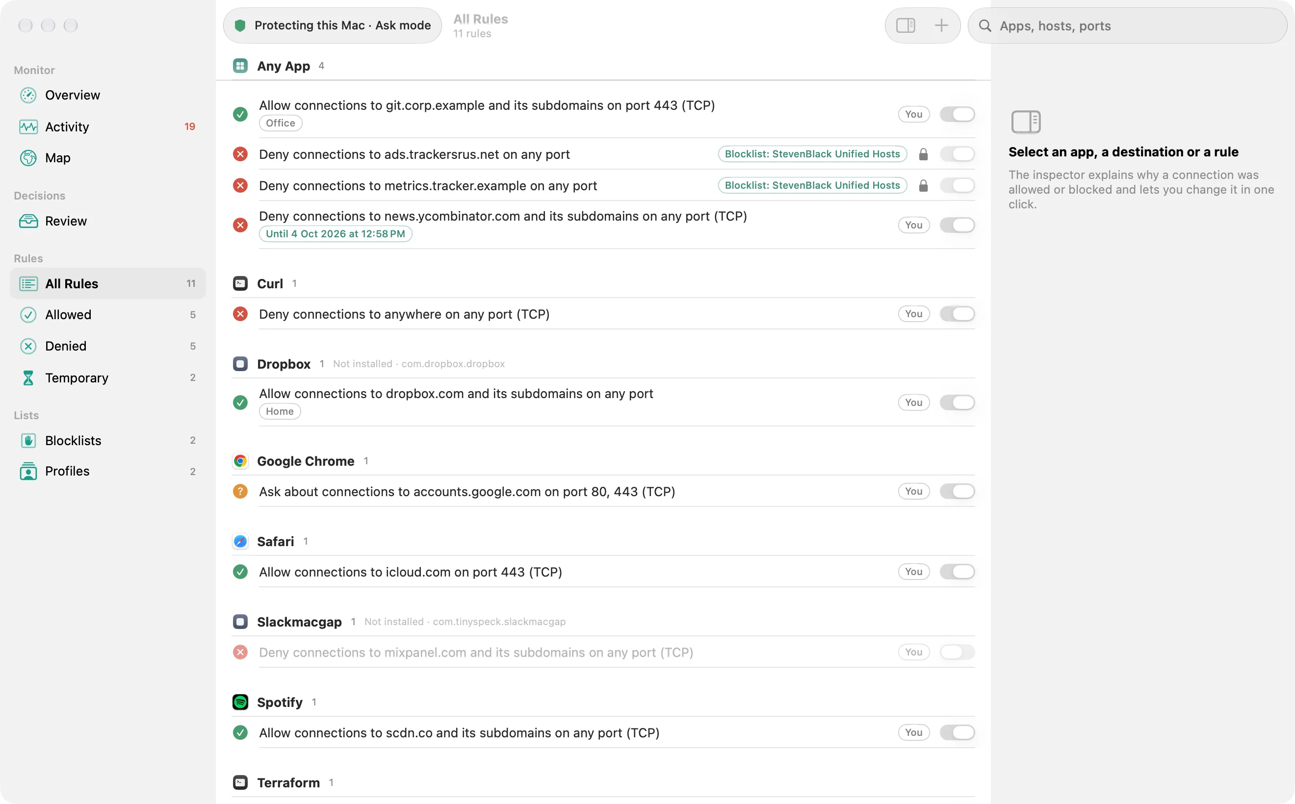Show only Denied rules
Image resolution: width=1295 pixels, height=804 pixels.
[x=107, y=346]
